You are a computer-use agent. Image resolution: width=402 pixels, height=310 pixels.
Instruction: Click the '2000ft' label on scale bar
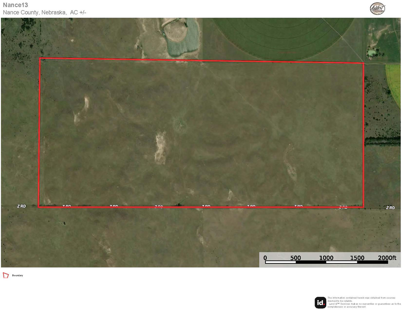pyautogui.click(x=387, y=258)
